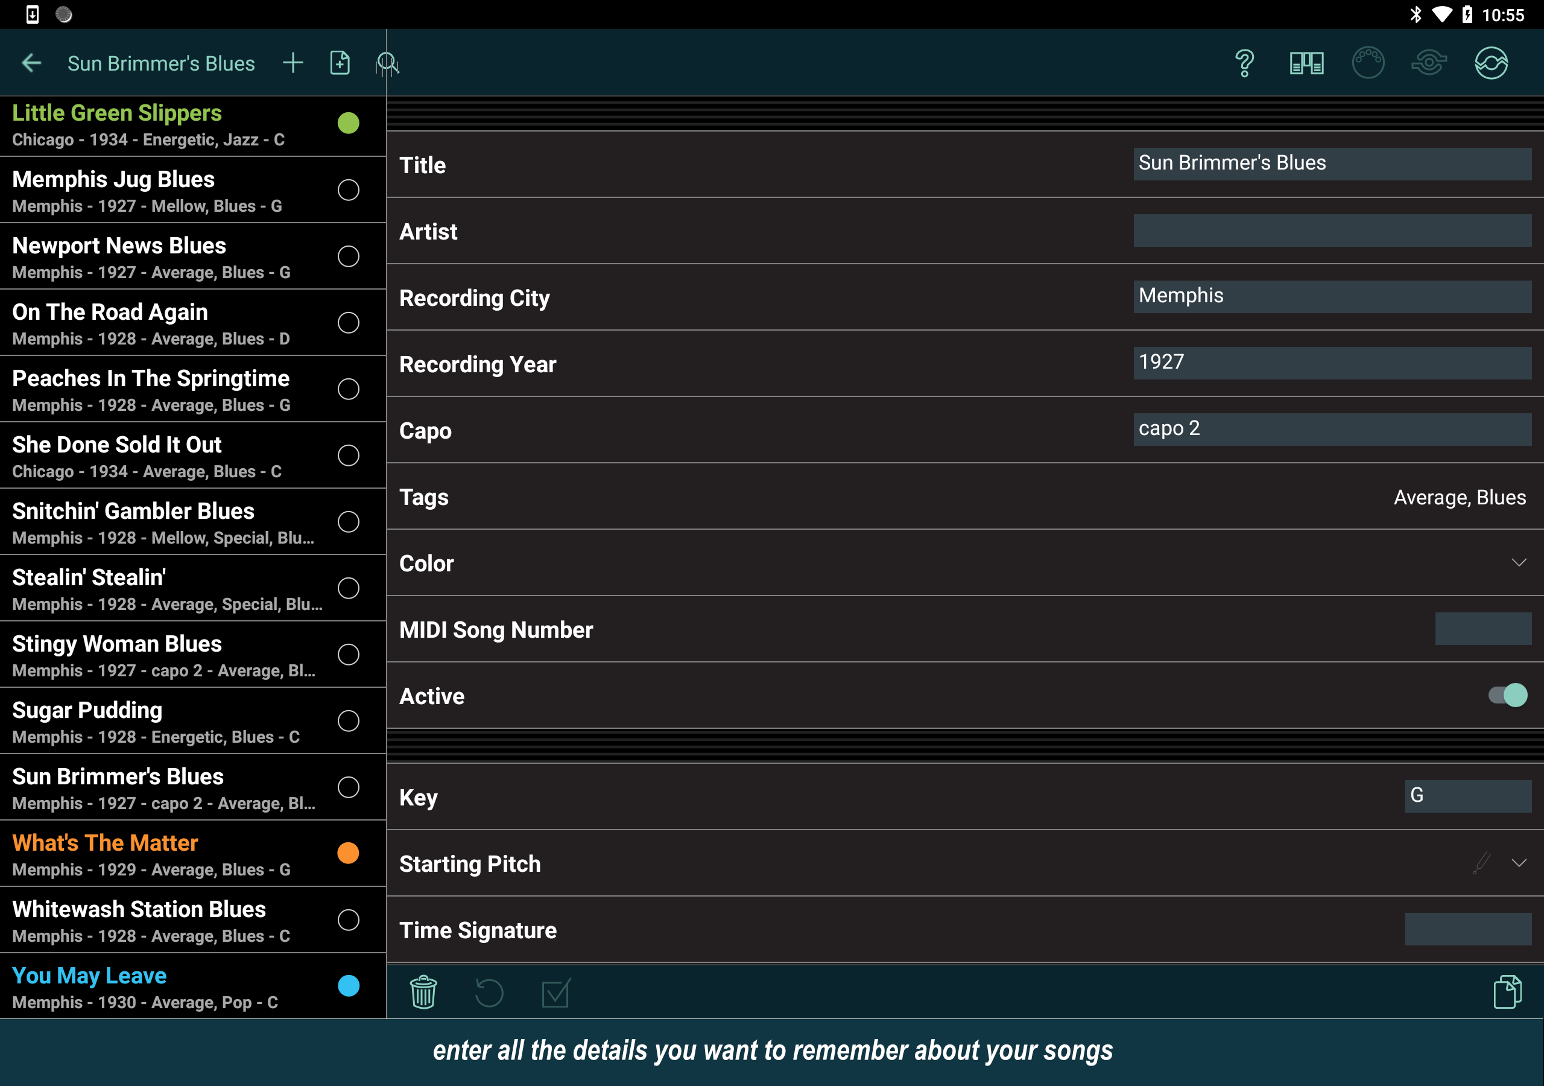Toggle the Active switch off
The width and height of the screenshot is (1544, 1086).
tap(1508, 695)
